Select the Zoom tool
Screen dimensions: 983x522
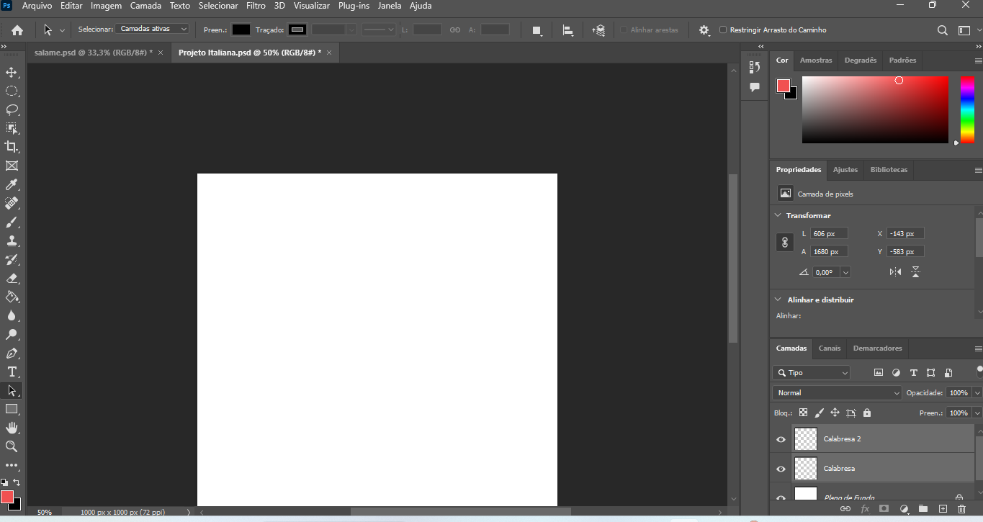[x=12, y=446]
